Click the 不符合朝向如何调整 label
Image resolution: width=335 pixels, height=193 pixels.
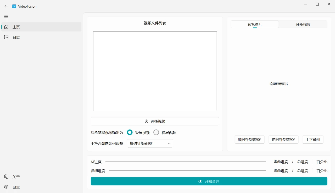click(107, 143)
